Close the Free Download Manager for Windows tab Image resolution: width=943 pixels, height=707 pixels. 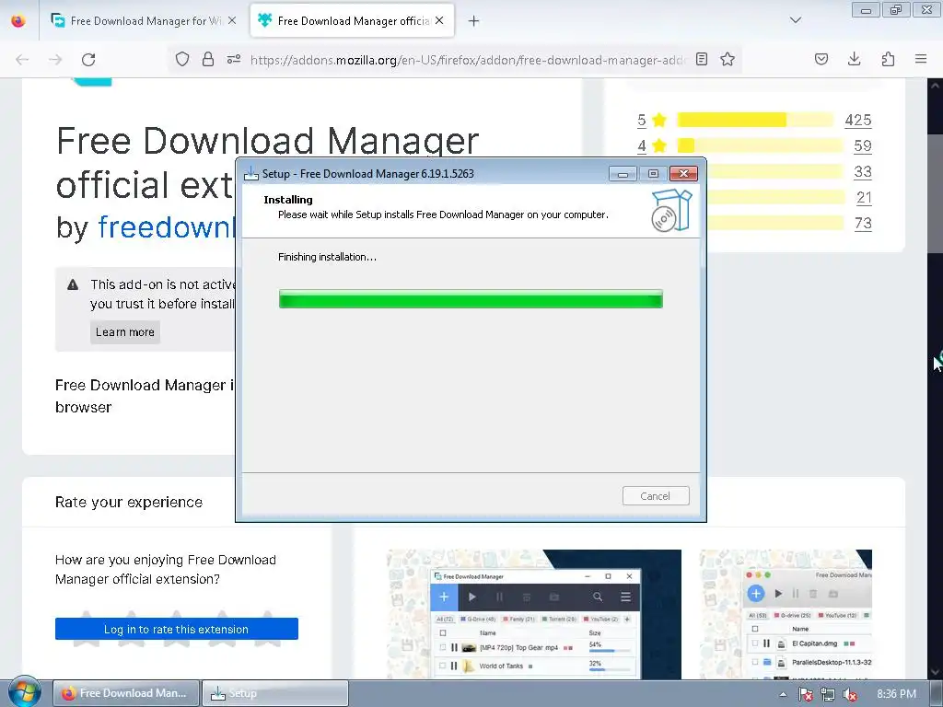[x=232, y=20]
